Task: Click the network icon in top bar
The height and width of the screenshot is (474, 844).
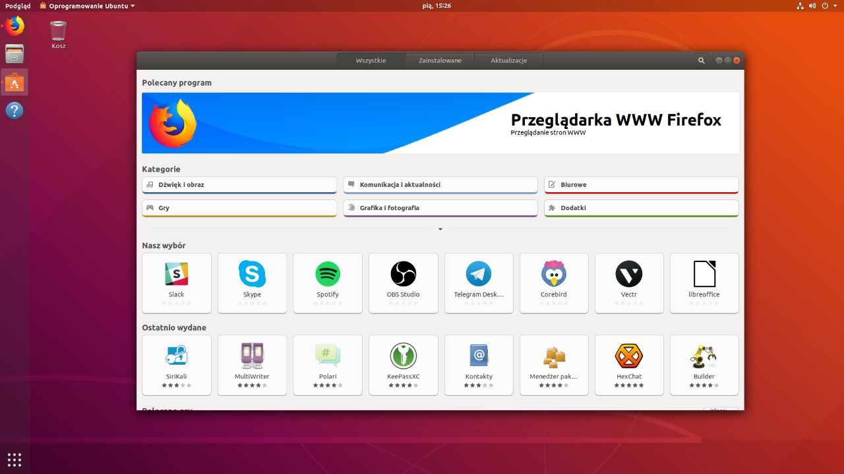Action: click(800, 5)
